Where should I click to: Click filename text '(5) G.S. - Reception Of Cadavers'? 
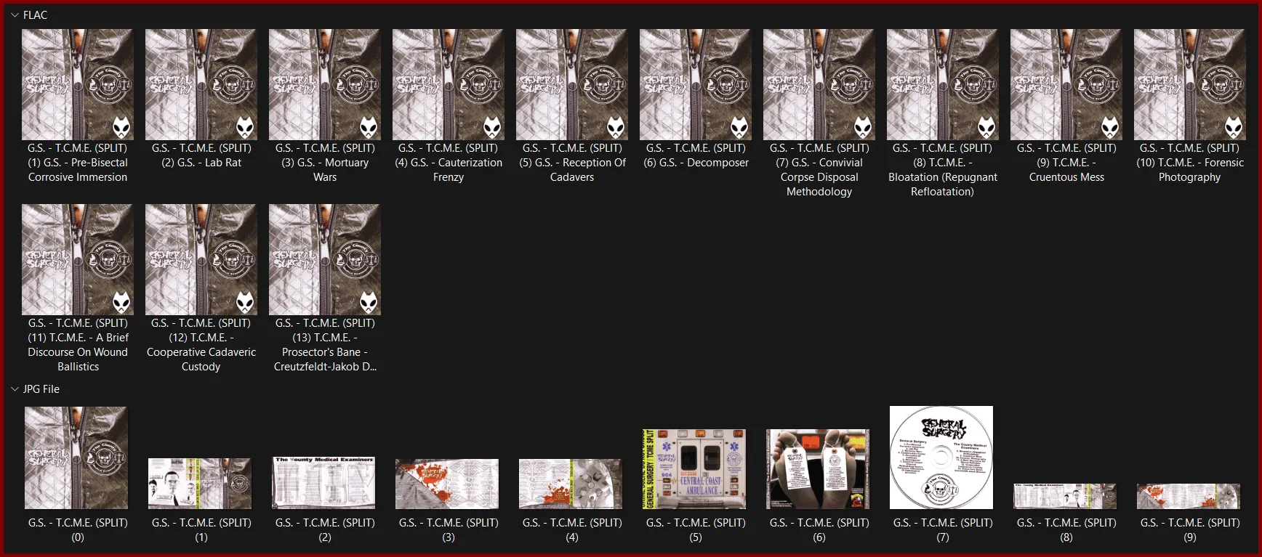coord(572,170)
